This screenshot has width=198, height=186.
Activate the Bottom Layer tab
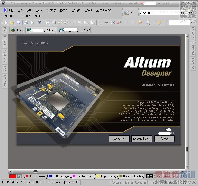click(59, 176)
